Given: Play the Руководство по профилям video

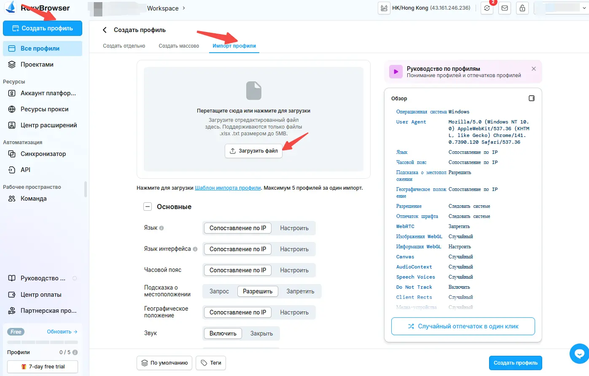Looking at the screenshot, I should pyautogui.click(x=395, y=72).
